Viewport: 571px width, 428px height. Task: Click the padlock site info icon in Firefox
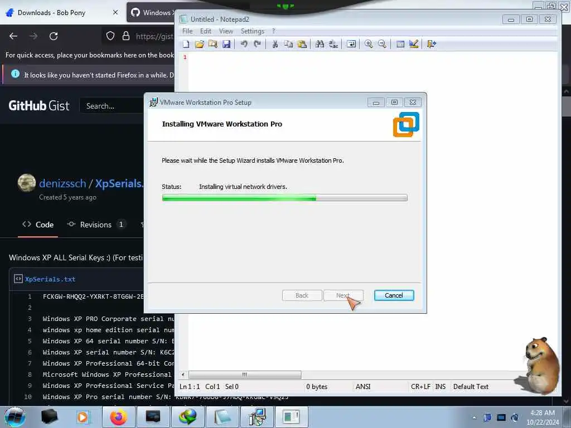pyautogui.click(x=126, y=36)
